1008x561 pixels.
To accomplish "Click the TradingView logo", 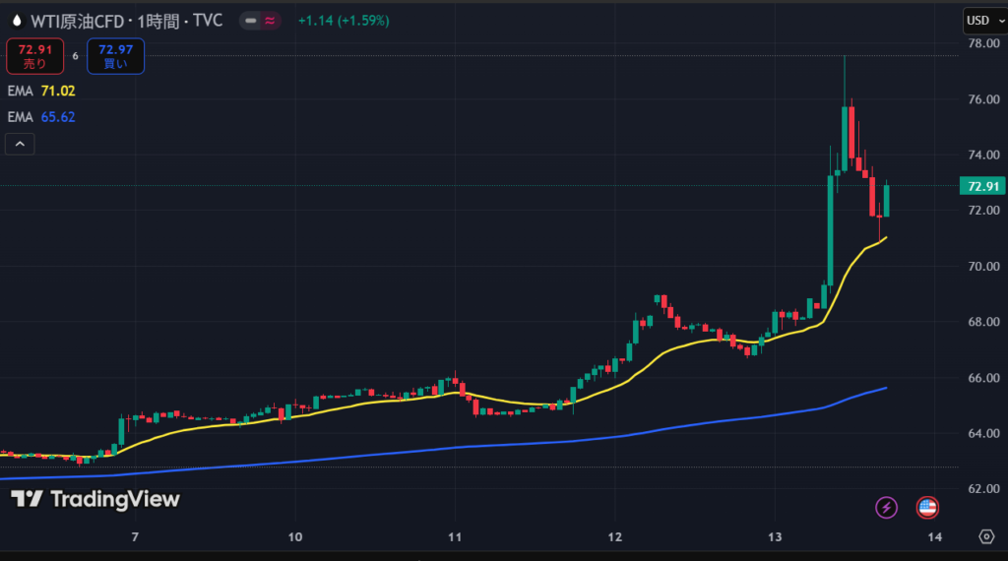I will 95,500.
